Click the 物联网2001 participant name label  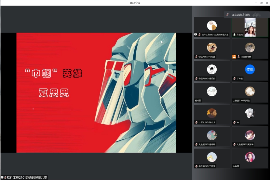(x=207, y=57)
